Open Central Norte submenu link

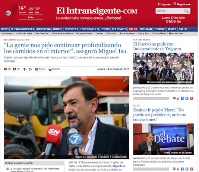[x=159, y=34]
